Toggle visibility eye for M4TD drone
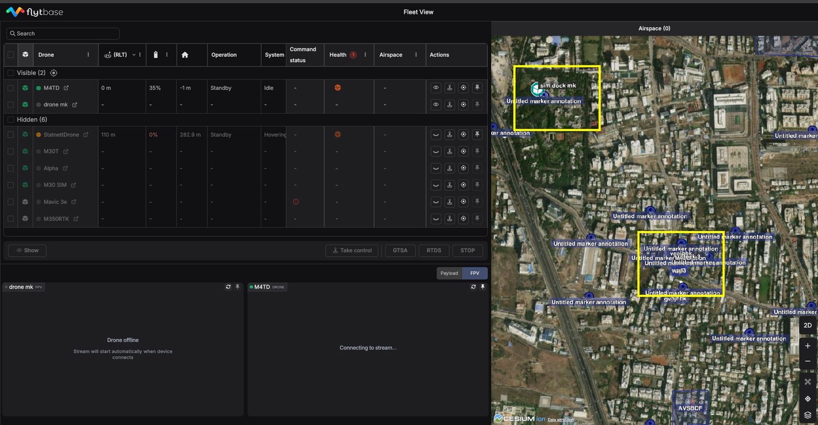The height and width of the screenshot is (425, 818). tap(436, 88)
